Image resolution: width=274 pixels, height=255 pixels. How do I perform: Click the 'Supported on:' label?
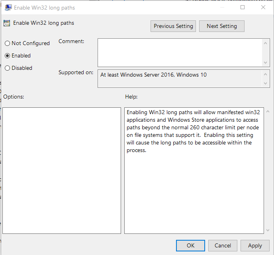76,72
